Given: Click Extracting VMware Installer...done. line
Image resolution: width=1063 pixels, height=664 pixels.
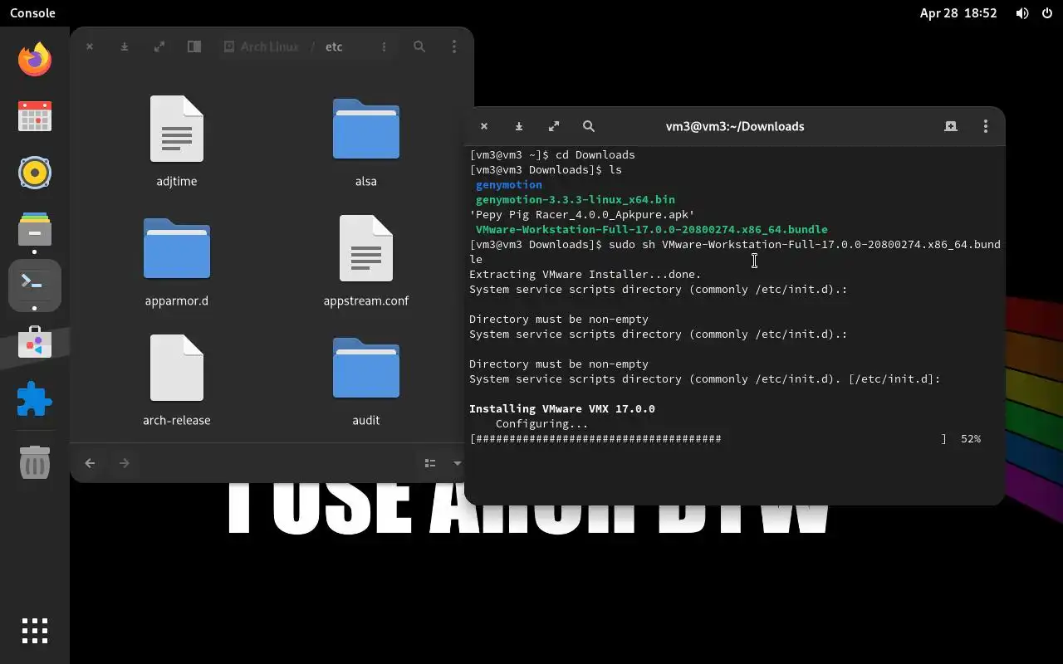Looking at the screenshot, I should 585,274.
